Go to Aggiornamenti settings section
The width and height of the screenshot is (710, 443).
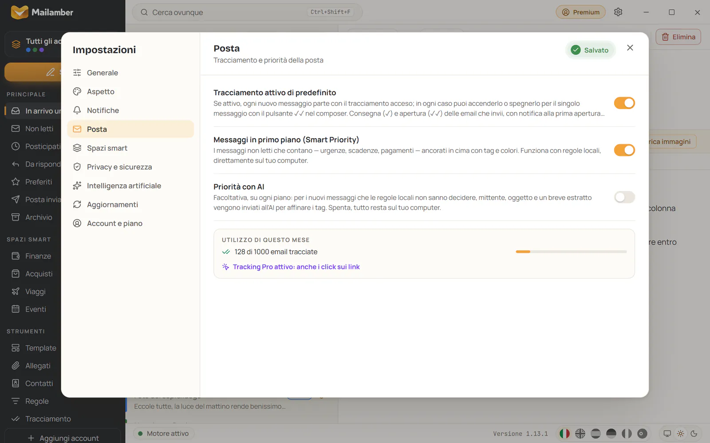point(130,205)
